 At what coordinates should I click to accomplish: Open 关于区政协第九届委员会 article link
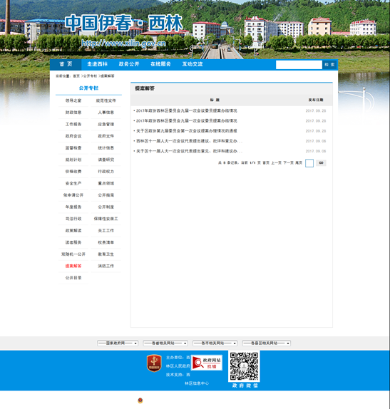coord(187,131)
